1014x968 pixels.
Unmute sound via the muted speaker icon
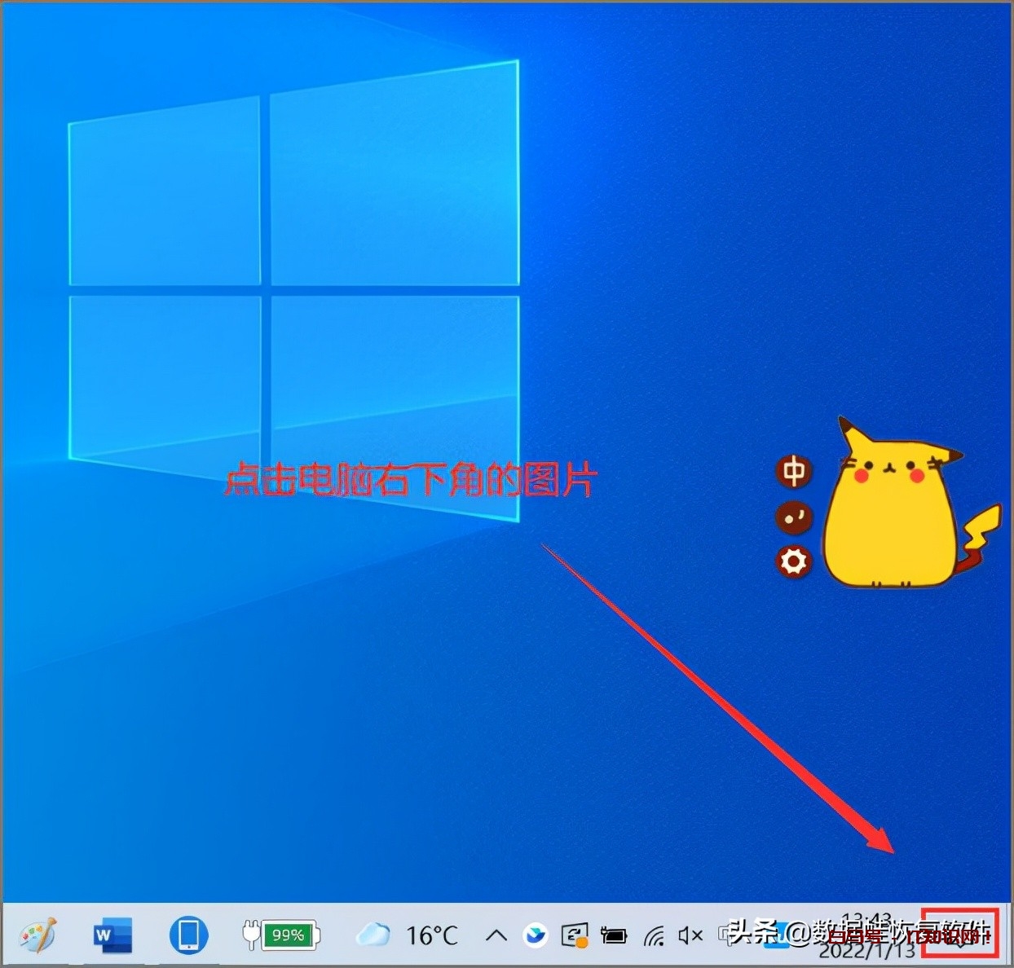pyautogui.click(x=690, y=935)
